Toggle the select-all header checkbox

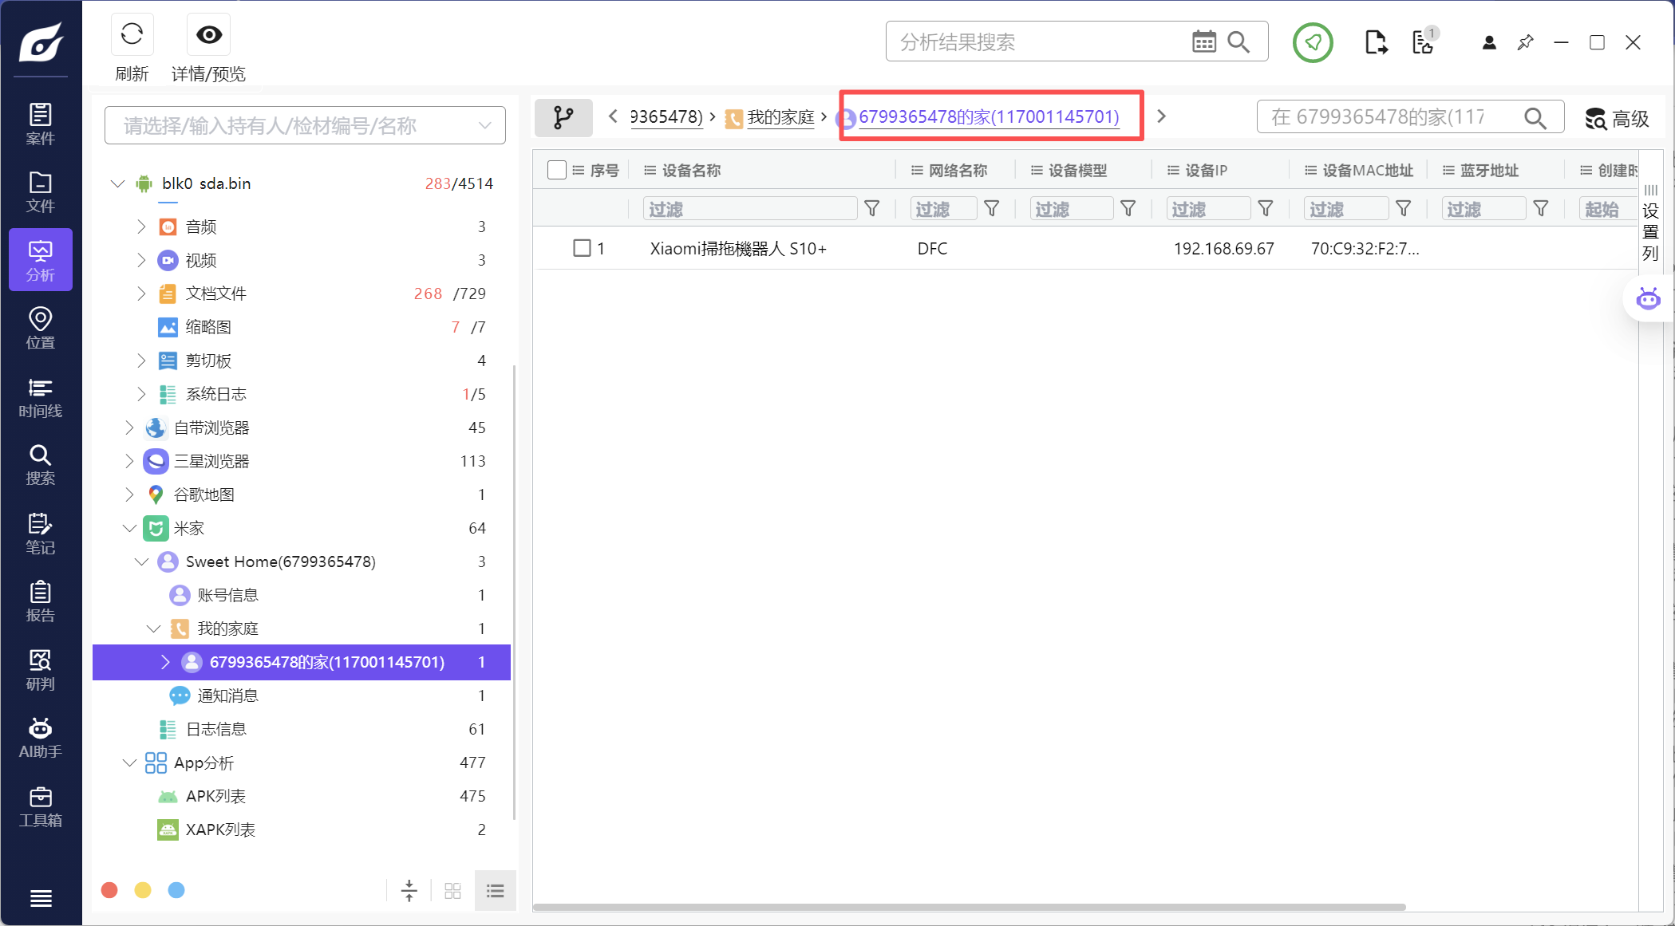(557, 170)
